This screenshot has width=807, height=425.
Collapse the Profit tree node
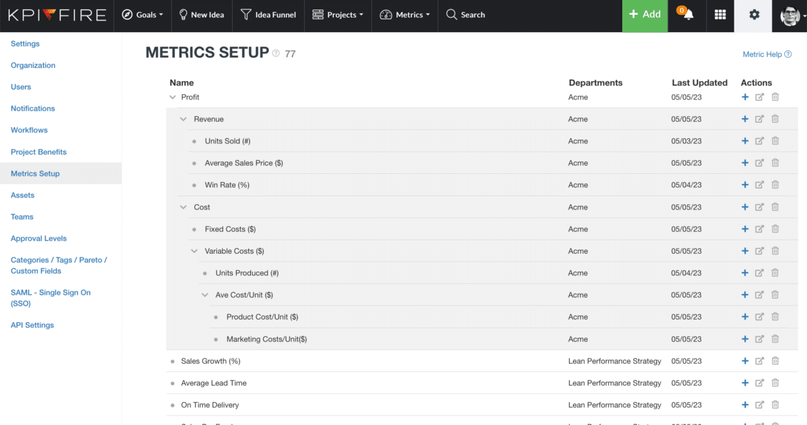pos(173,97)
